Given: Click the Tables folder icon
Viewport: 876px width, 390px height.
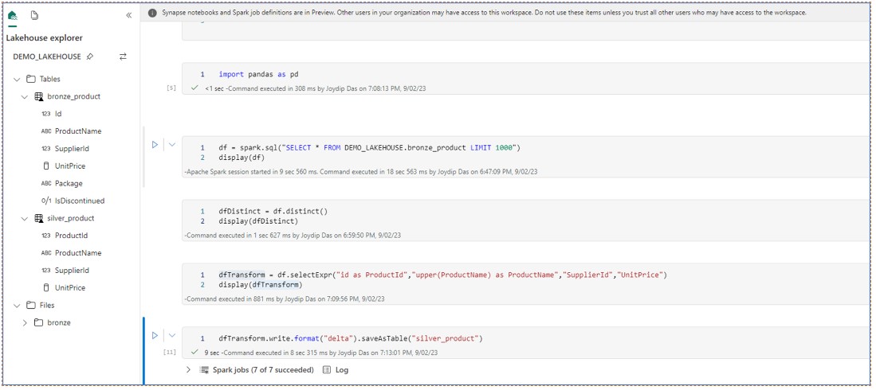Looking at the screenshot, I should point(31,80).
